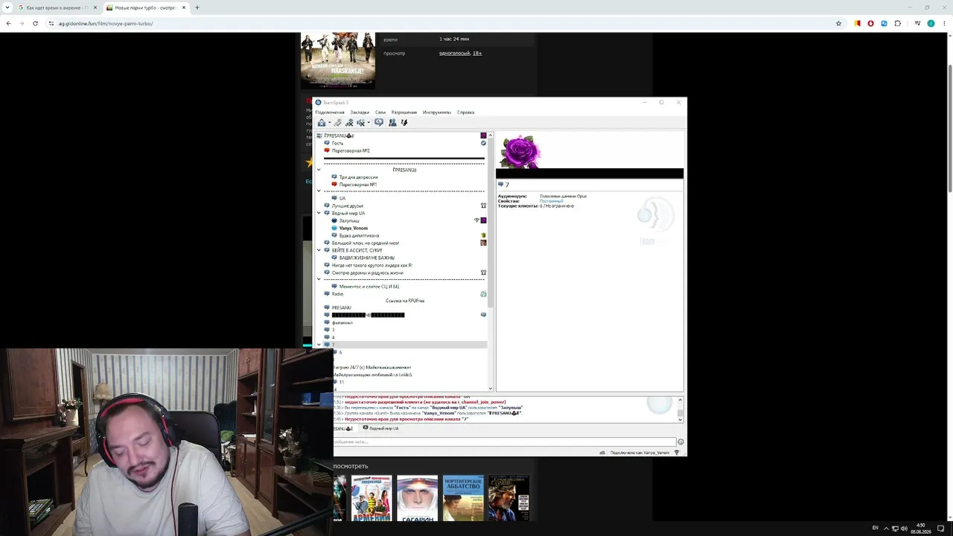Select the Будка дилиптикона channel
Image resolution: width=953 pixels, height=536 pixels.
(x=359, y=235)
